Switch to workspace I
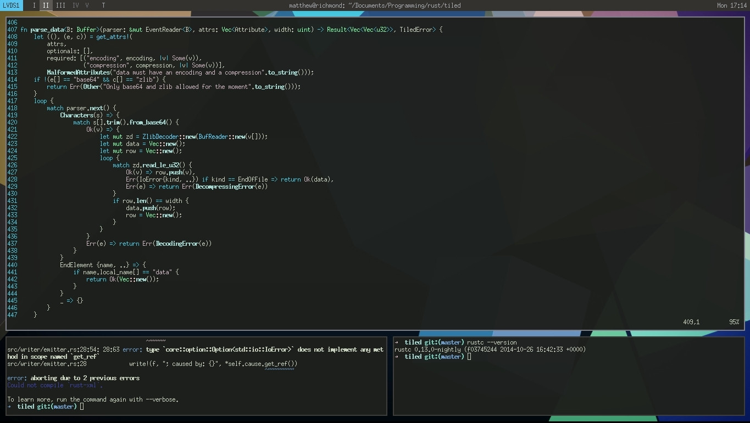The image size is (750, 423). [34, 5]
